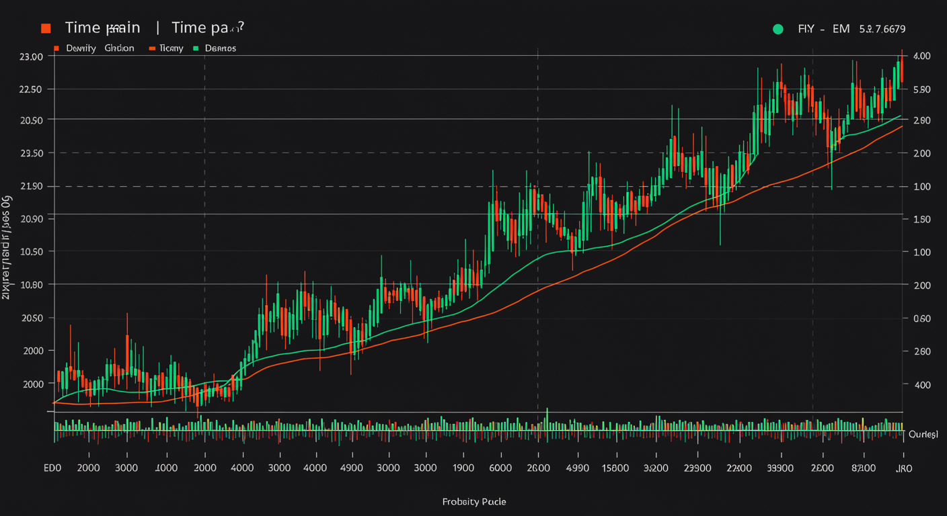Click the 23.00 label on left price axis
The image size is (947, 516).
click(32, 56)
